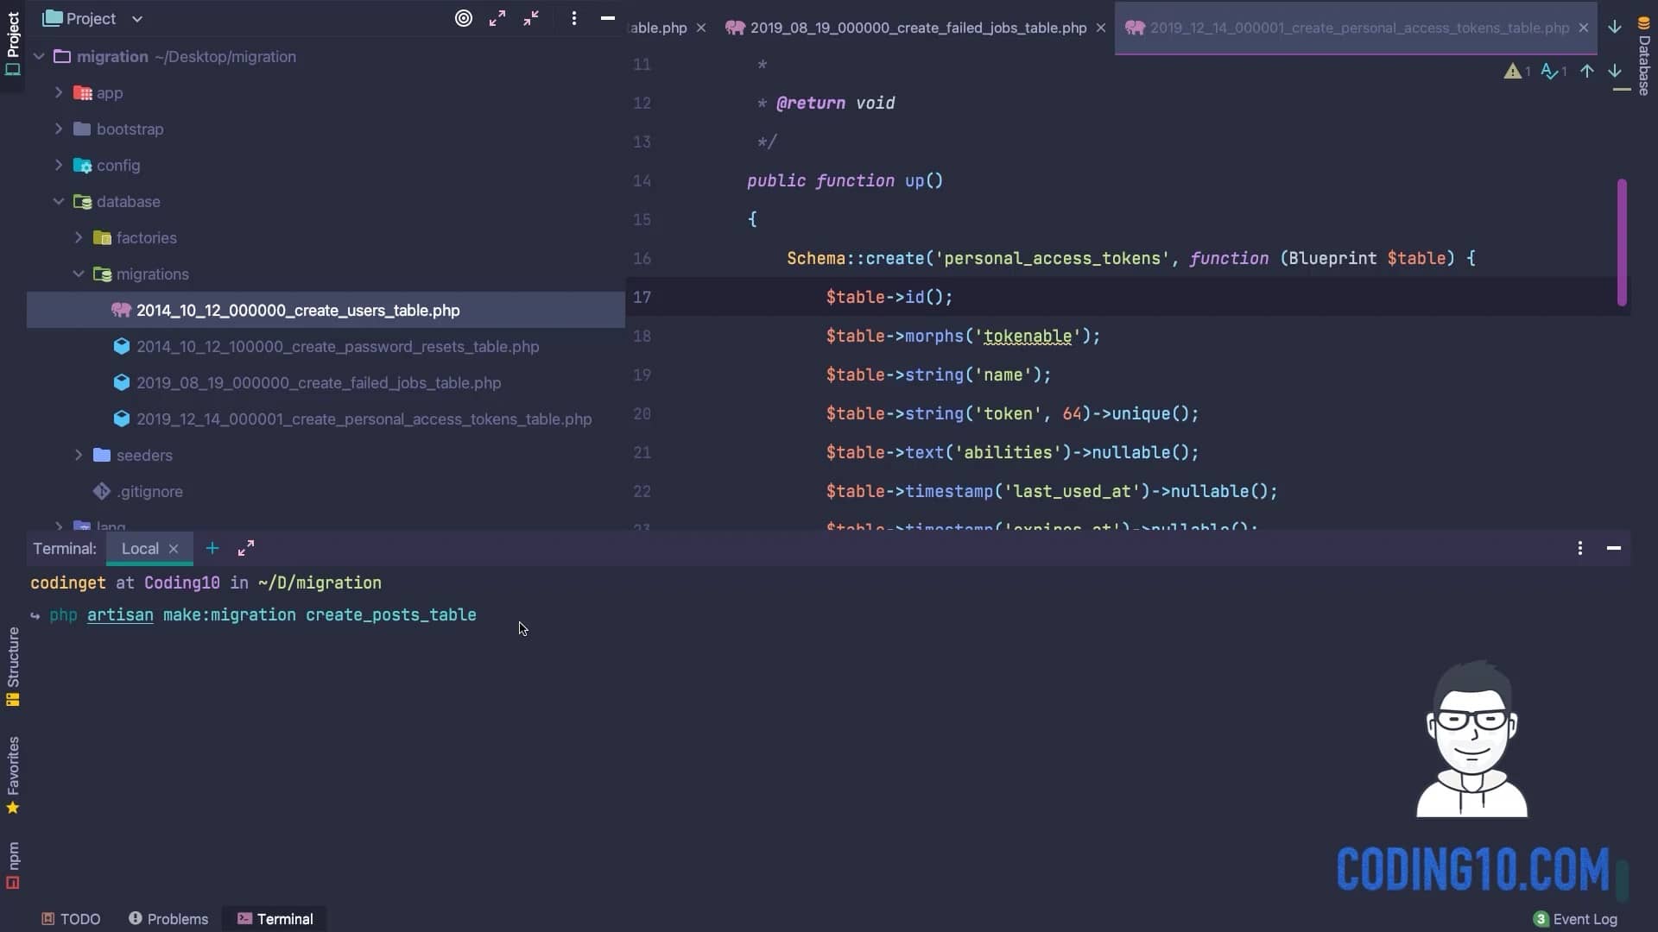1658x932 pixels.
Task: Open the Database tool window
Action: [1644, 56]
